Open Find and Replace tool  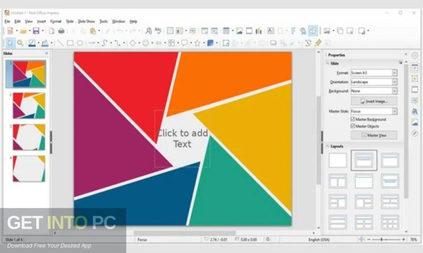[x=148, y=31]
